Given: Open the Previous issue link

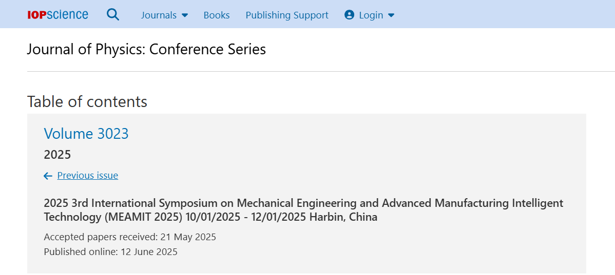Looking at the screenshot, I should click(x=87, y=175).
